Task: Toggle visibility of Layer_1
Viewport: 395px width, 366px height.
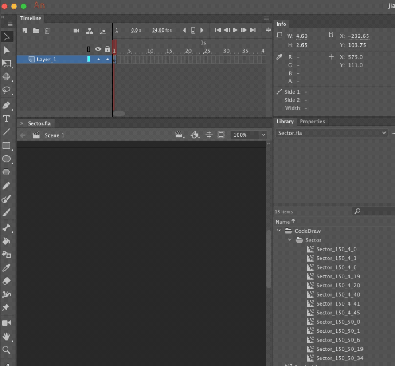Action: point(98,59)
